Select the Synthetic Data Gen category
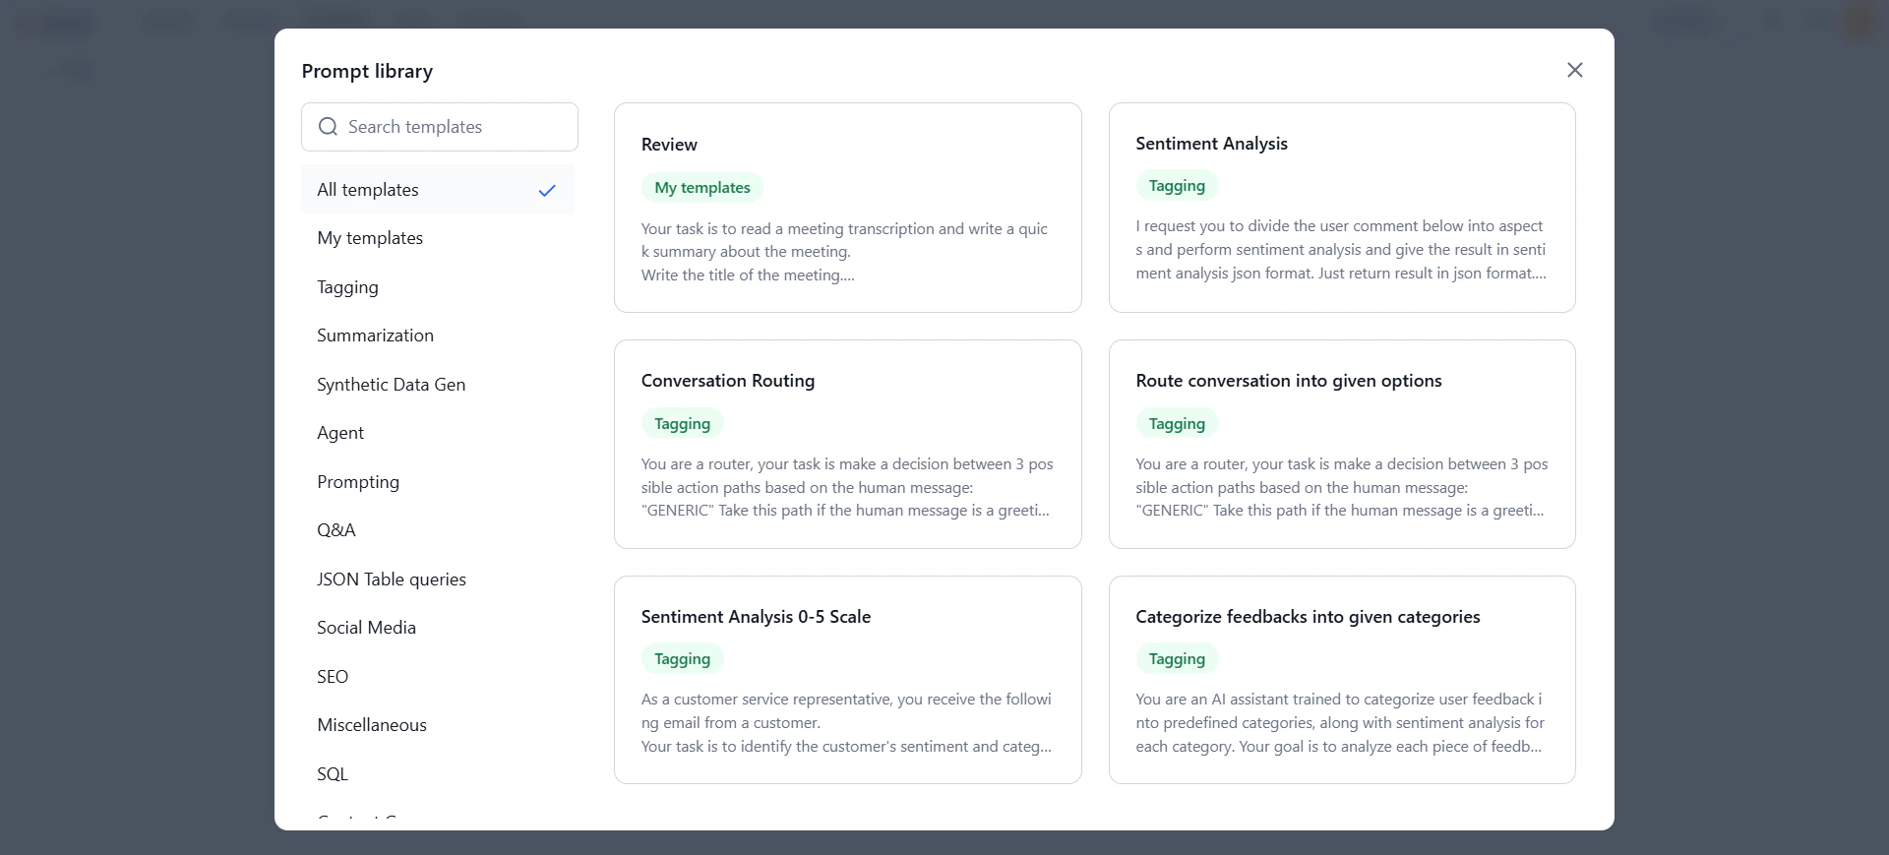The height and width of the screenshot is (855, 1889). point(391,384)
